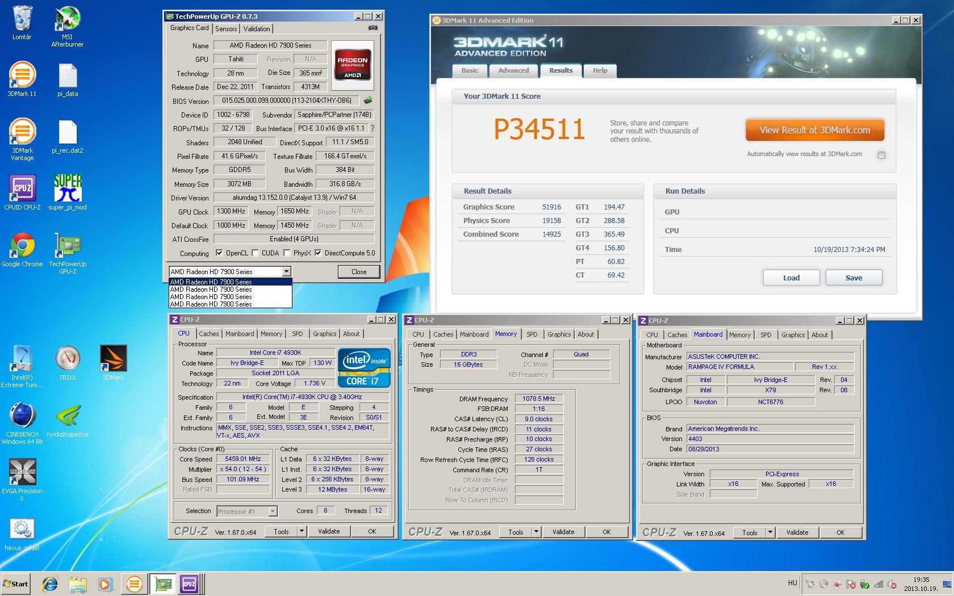Open EVGA Precision X shortcut
Screen dimensions: 954x596
click(22, 480)
